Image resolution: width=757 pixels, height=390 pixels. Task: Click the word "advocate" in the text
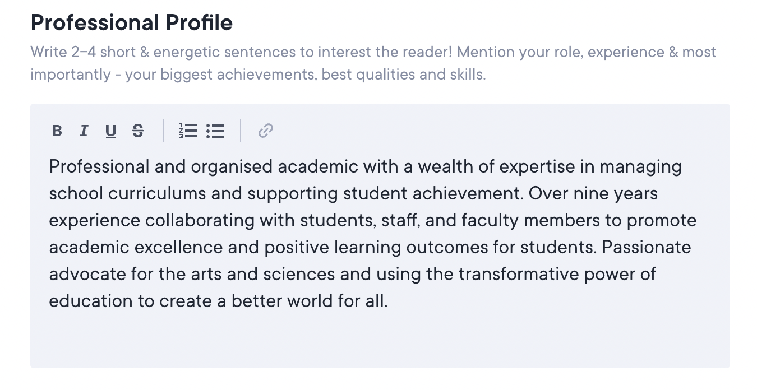[85, 275]
